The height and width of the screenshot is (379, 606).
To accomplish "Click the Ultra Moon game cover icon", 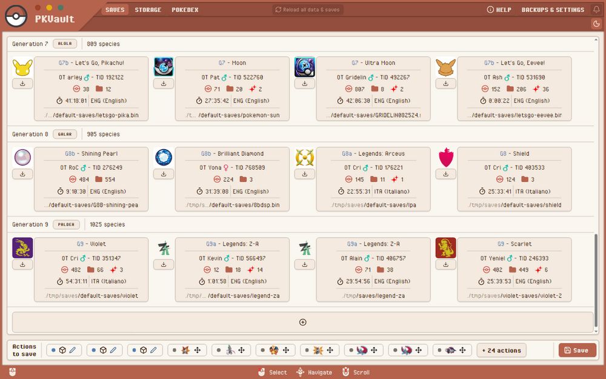I will pos(305,67).
